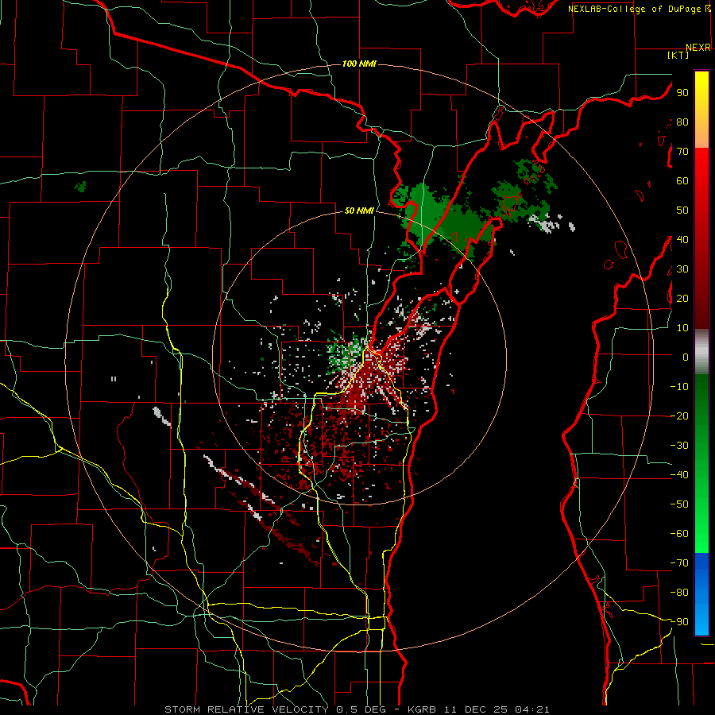The width and height of the screenshot is (715, 715).
Task: Click the diagonal dark red streak southwest of the radar
Action: tap(292, 539)
